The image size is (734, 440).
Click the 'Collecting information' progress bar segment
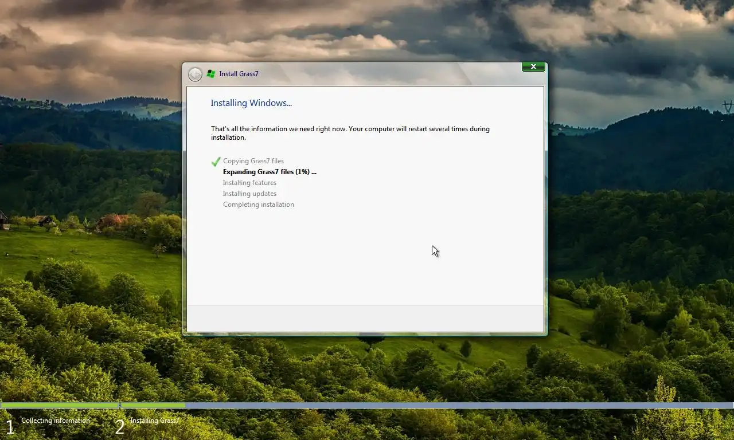[x=60, y=405]
